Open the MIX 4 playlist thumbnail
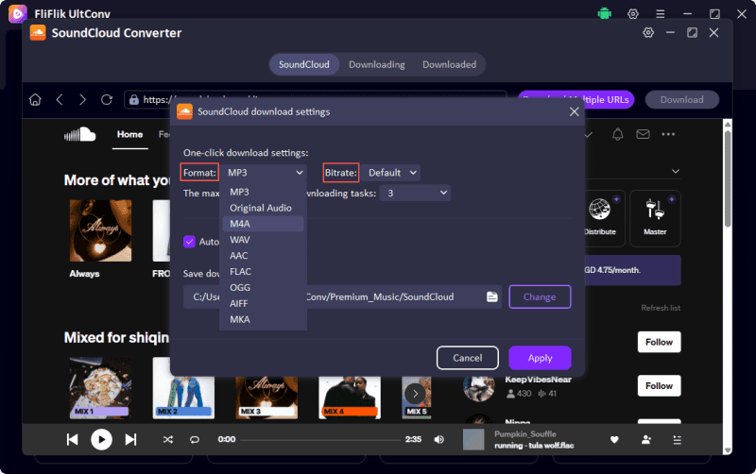Viewport: 756px width, 474px height. (x=350, y=397)
